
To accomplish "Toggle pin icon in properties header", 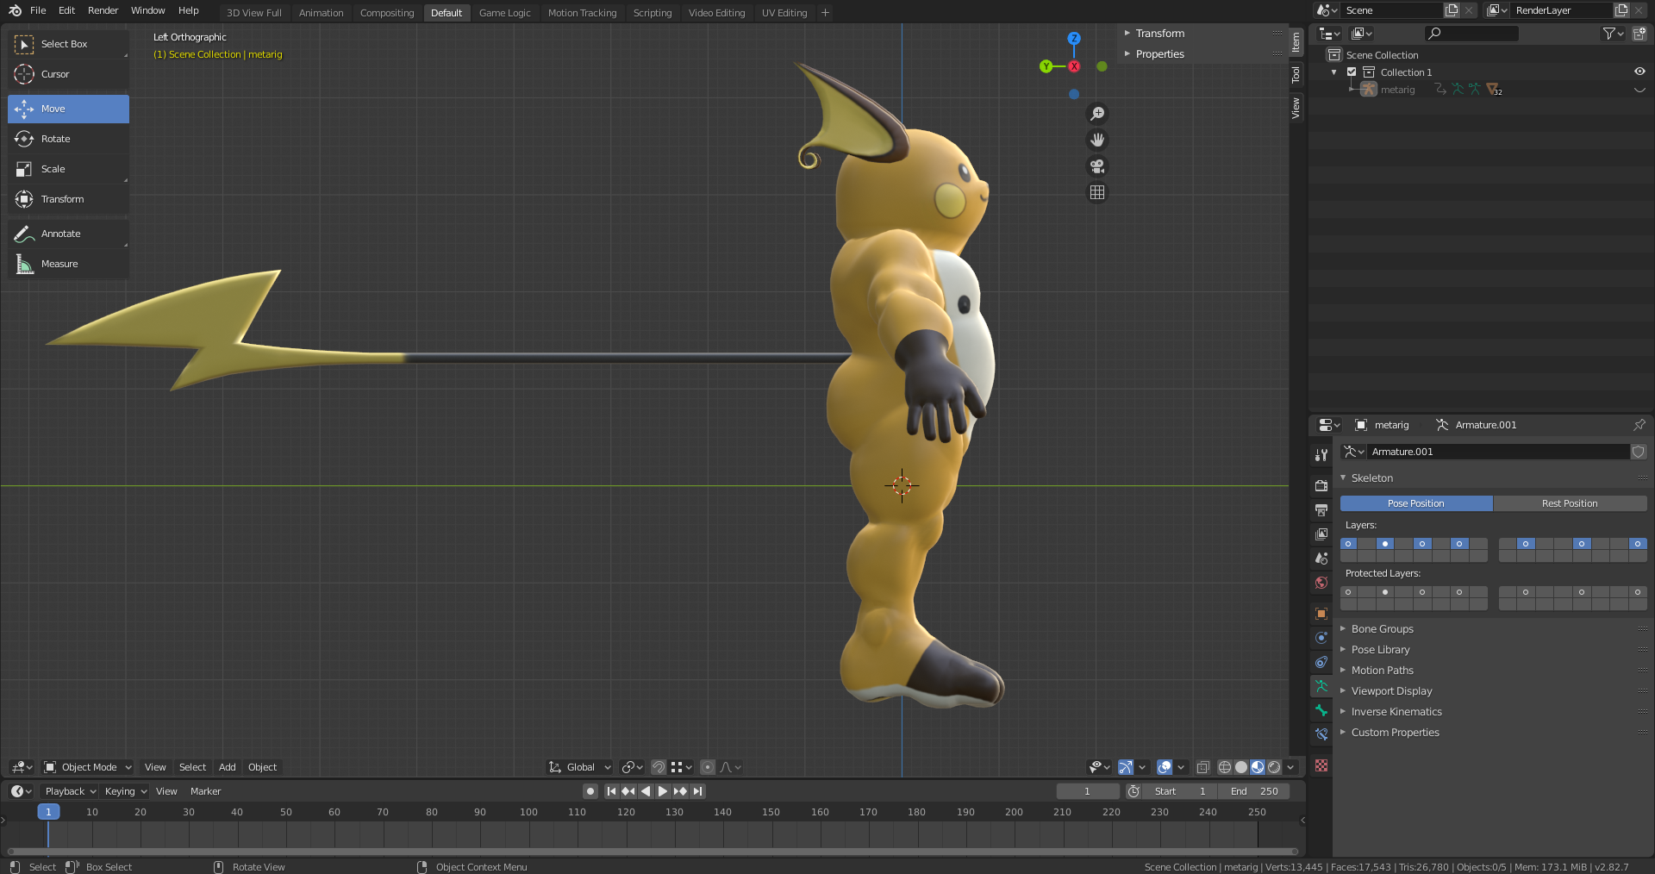I will (1639, 425).
